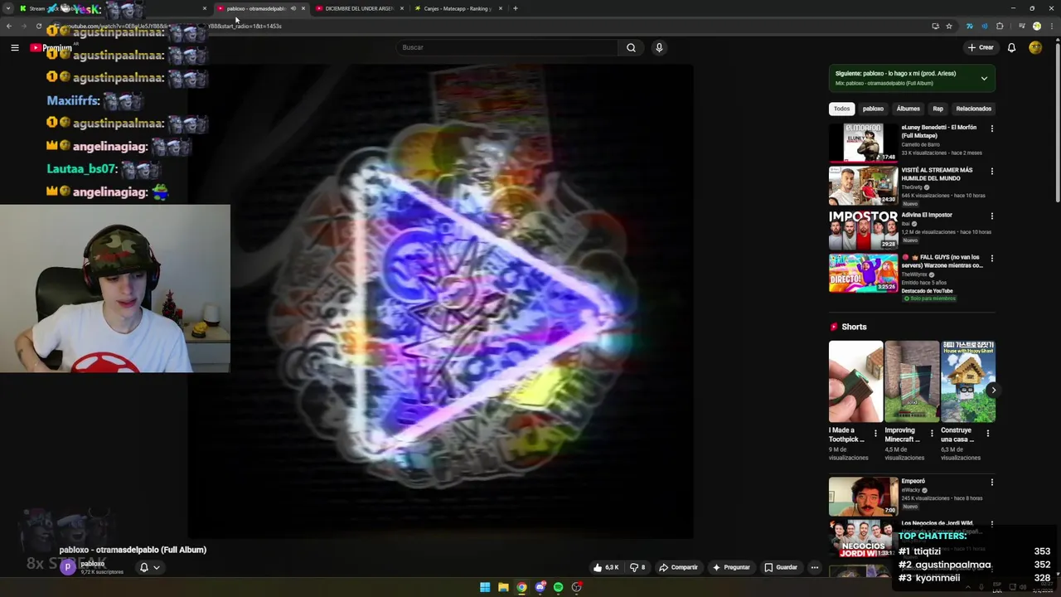Reload the current page
Image resolution: width=1061 pixels, height=597 pixels.
click(x=39, y=26)
